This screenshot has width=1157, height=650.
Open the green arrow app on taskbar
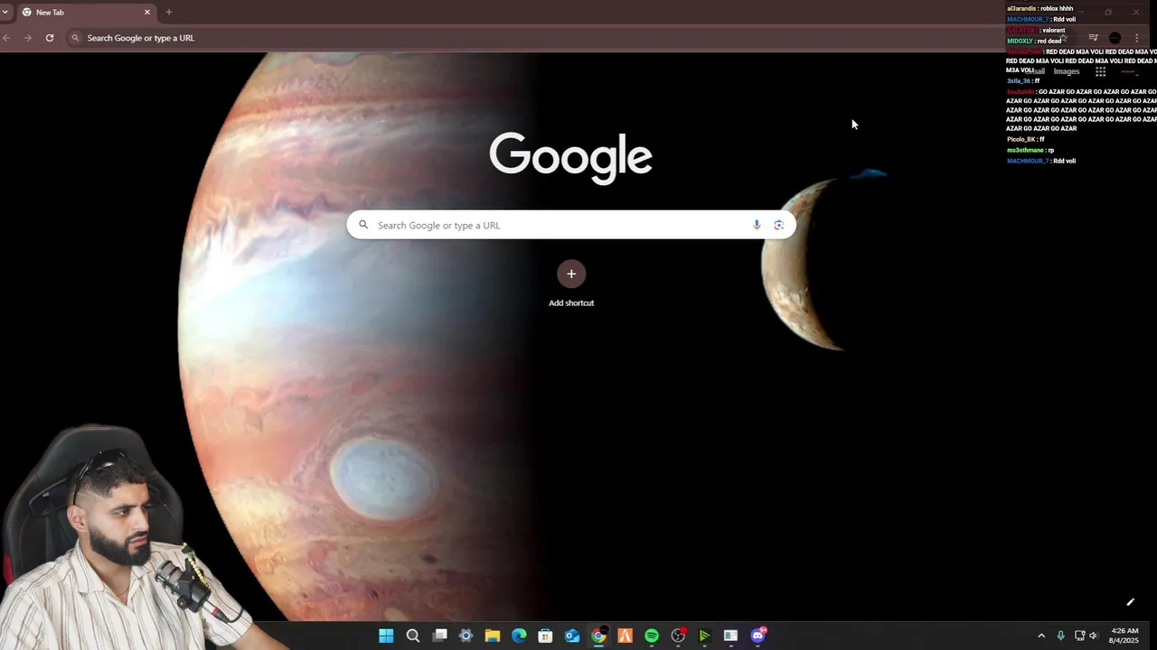[704, 636]
